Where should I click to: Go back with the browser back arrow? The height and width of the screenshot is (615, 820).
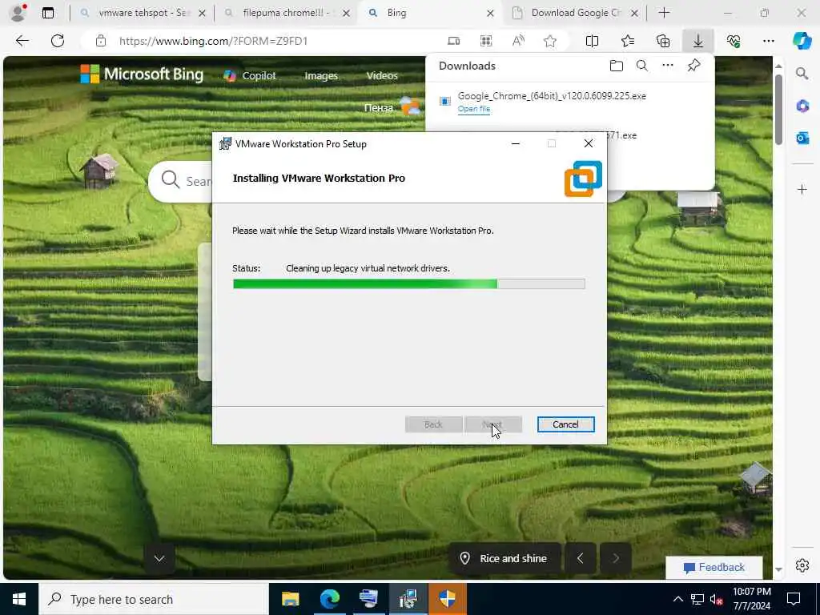[22, 41]
